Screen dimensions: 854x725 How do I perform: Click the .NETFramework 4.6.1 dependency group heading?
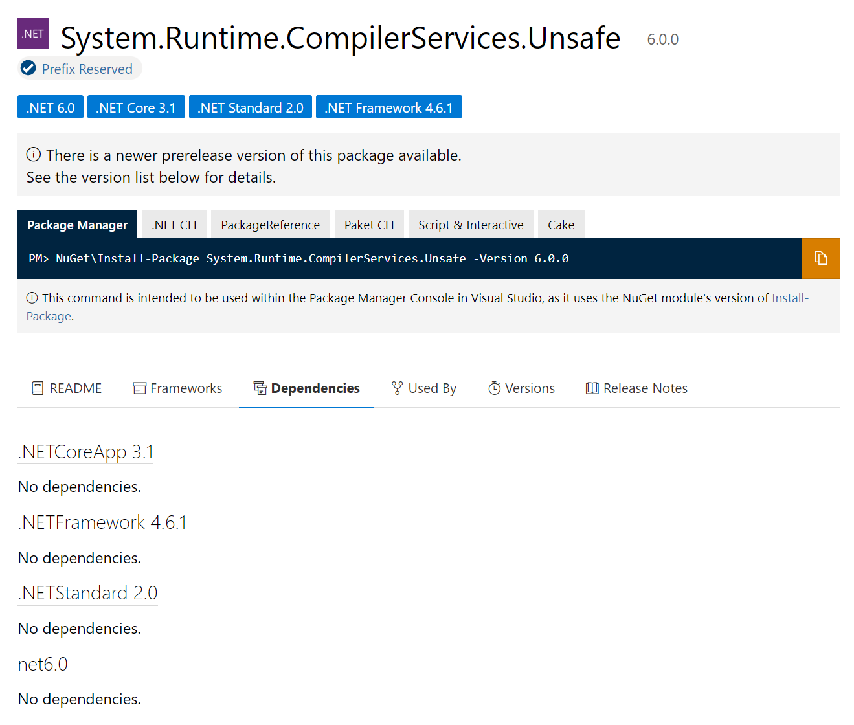pos(102,522)
